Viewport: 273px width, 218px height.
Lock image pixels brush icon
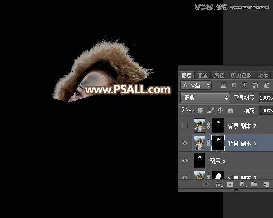[x=211, y=110]
